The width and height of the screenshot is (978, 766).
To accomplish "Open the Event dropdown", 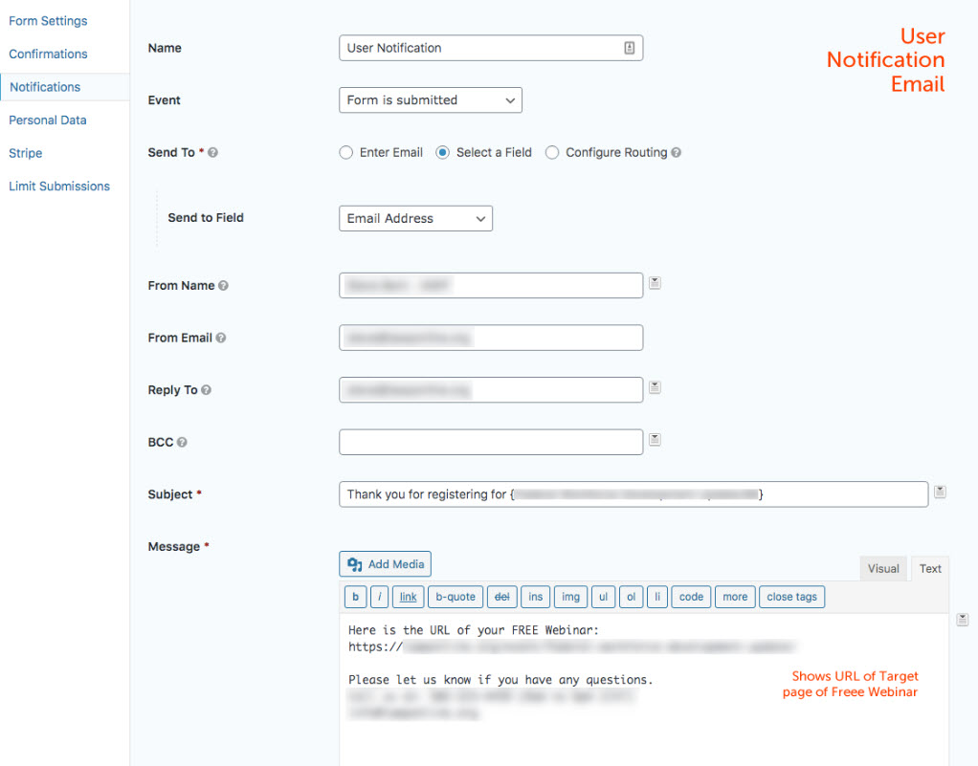I will pyautogui.click(x=430, y=100).
